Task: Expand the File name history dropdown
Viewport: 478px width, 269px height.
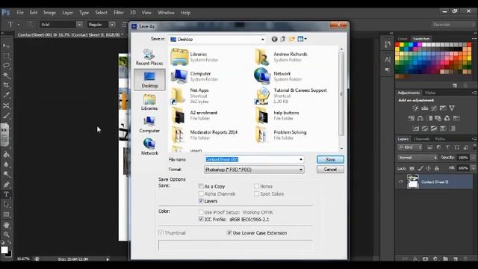Action: point(301,159)
